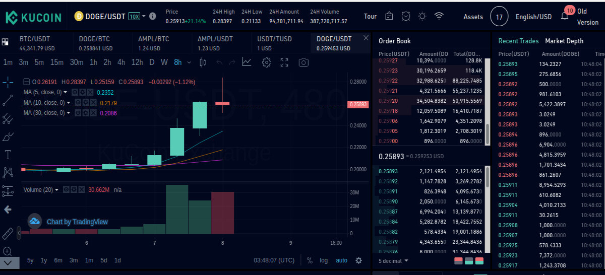This screenshot has width=605, height=275.
Task: Select the pitchfork drawing tool
Action: pos(8,119)
